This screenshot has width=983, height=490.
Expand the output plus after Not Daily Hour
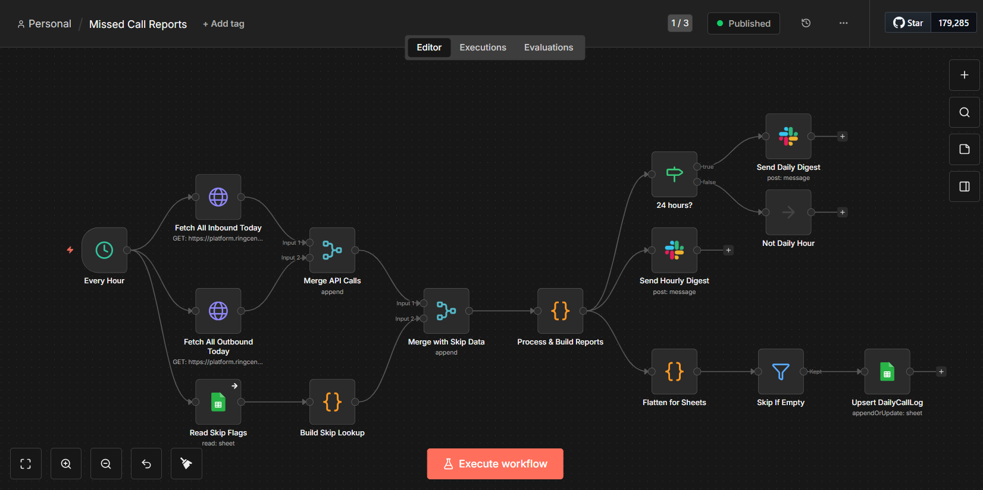pyautogui.click(x=842, y=212)
